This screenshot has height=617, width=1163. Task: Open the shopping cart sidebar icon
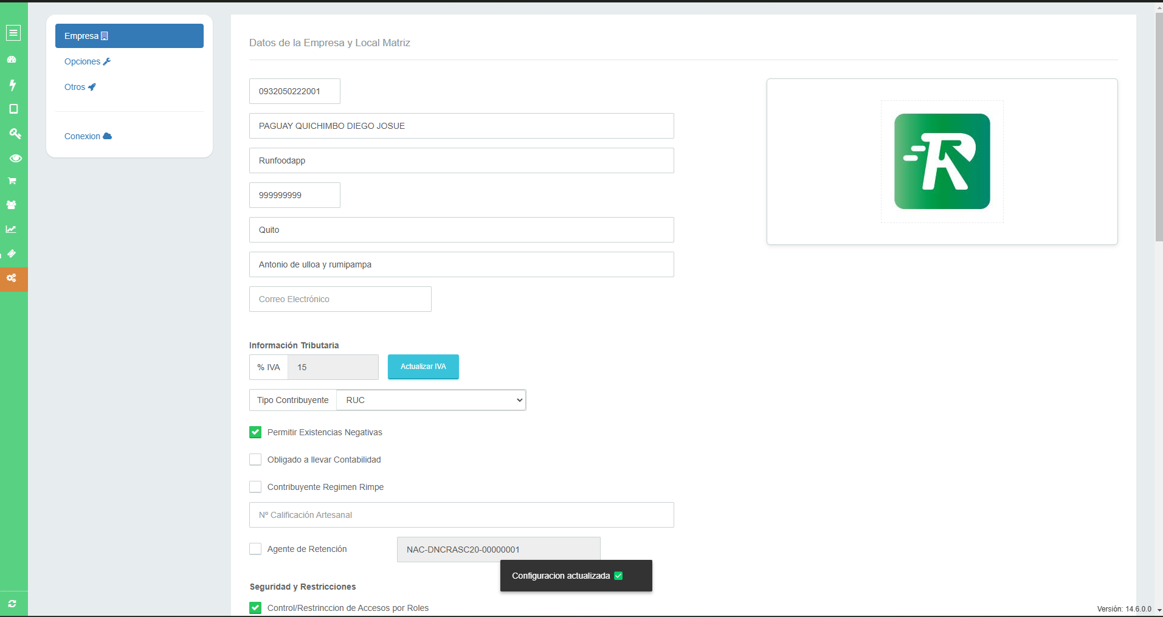coord(12,181)
